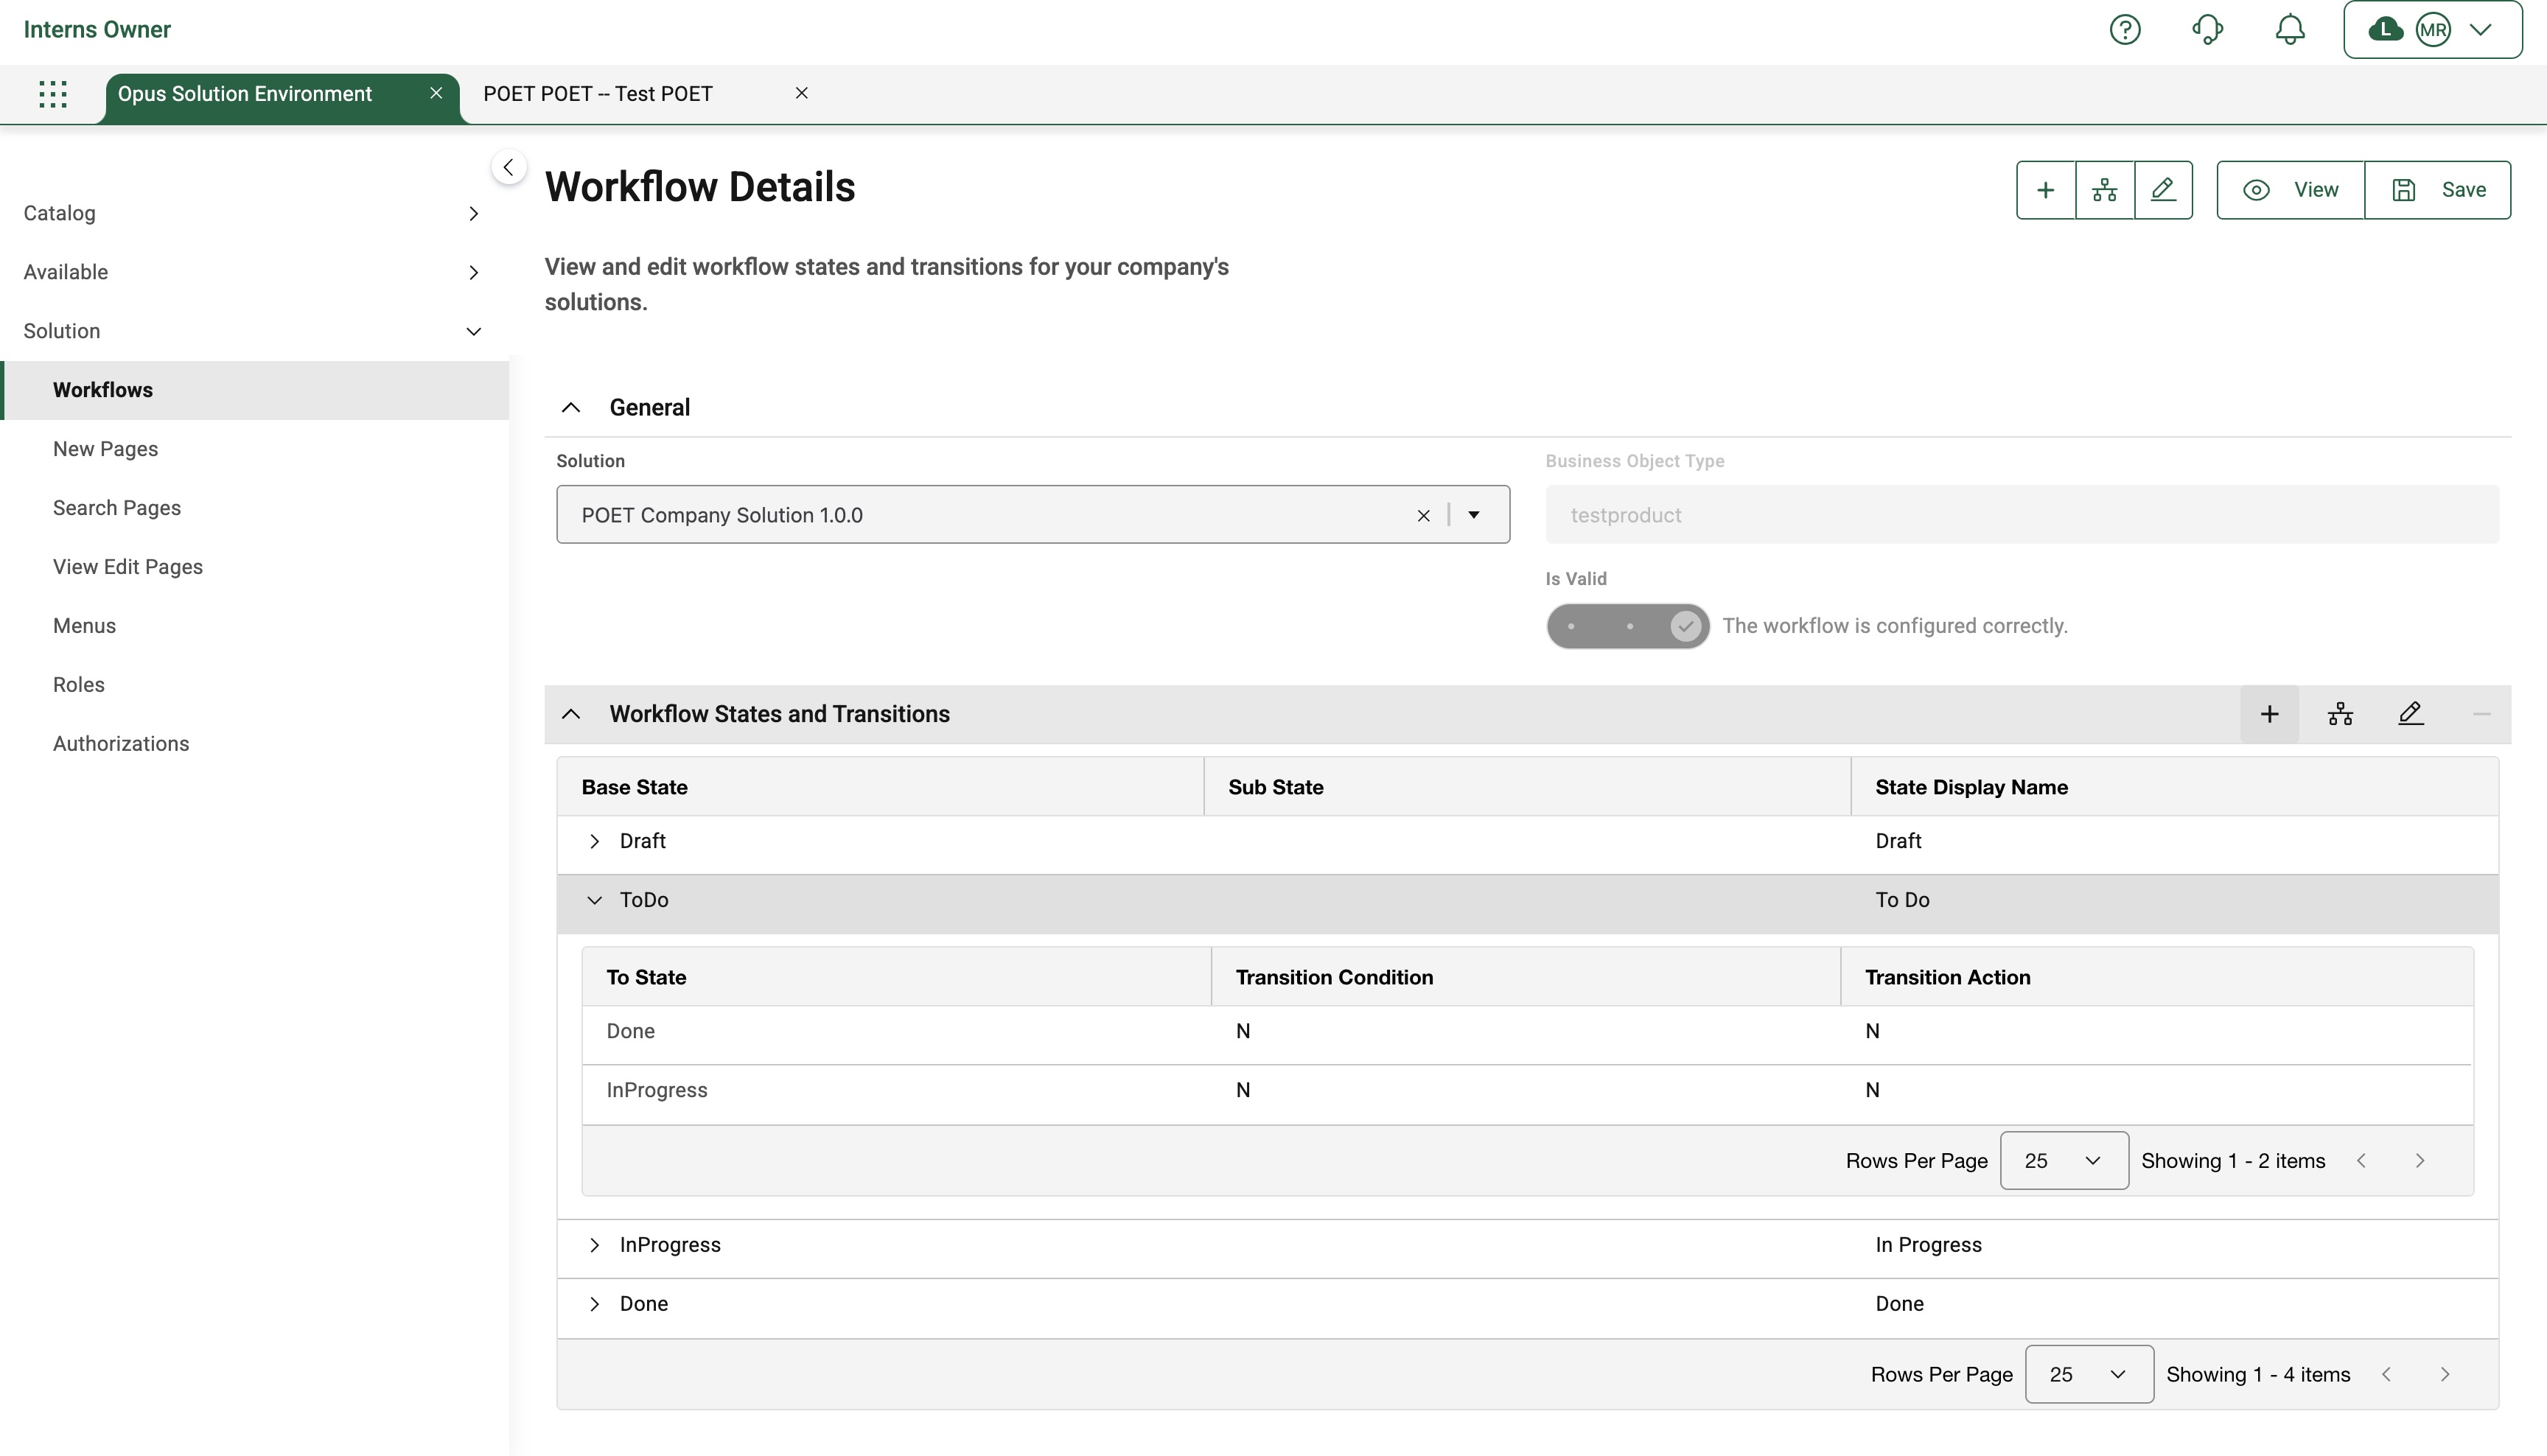Open Workflows in the sidebar
The width and height of the screenshot is (2547, 1456).
(x=254, y=390)
